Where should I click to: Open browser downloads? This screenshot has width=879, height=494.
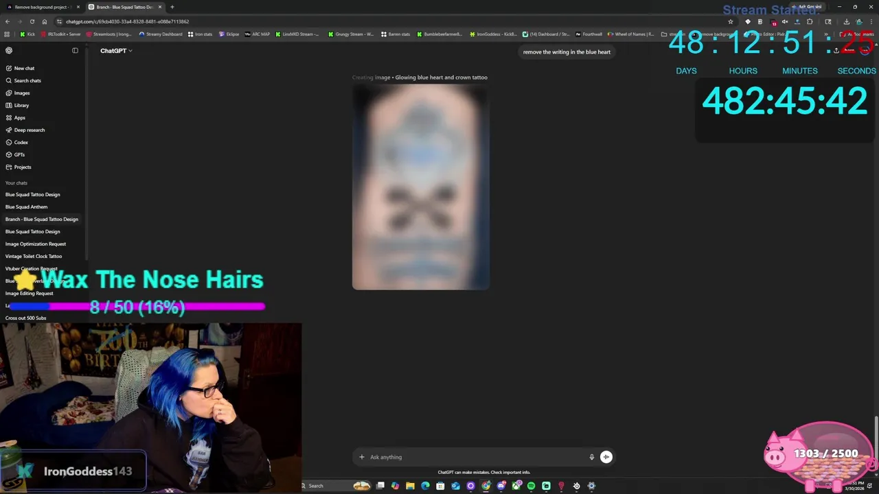846,21
